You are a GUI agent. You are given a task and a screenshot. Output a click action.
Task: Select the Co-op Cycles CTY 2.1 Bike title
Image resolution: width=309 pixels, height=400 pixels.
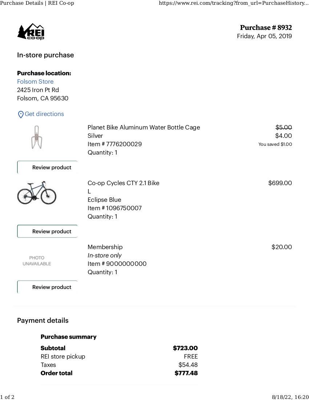tap(123, 183)
